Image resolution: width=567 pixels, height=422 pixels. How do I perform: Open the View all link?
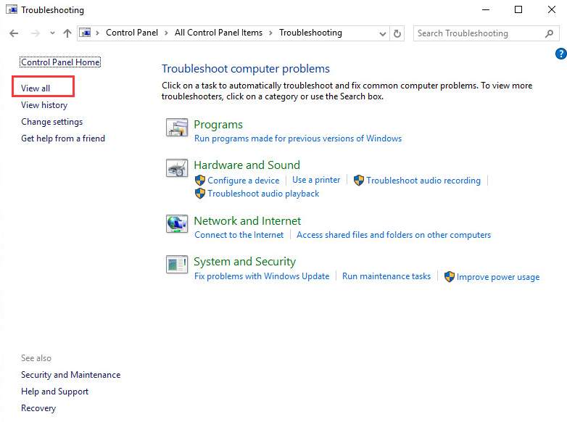point(36,88)
